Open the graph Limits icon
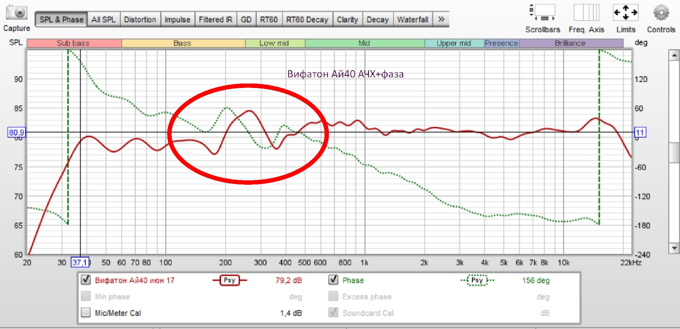Viewport: 680px width, 329px height. [x=626, y=13]
